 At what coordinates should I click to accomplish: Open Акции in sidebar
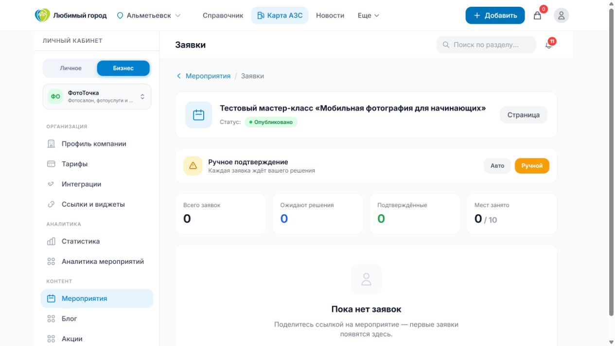click(97, 339)
